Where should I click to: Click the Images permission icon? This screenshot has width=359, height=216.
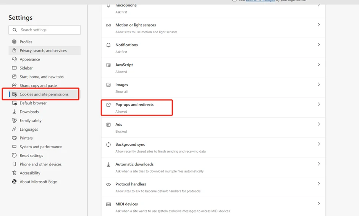(108, 85)
